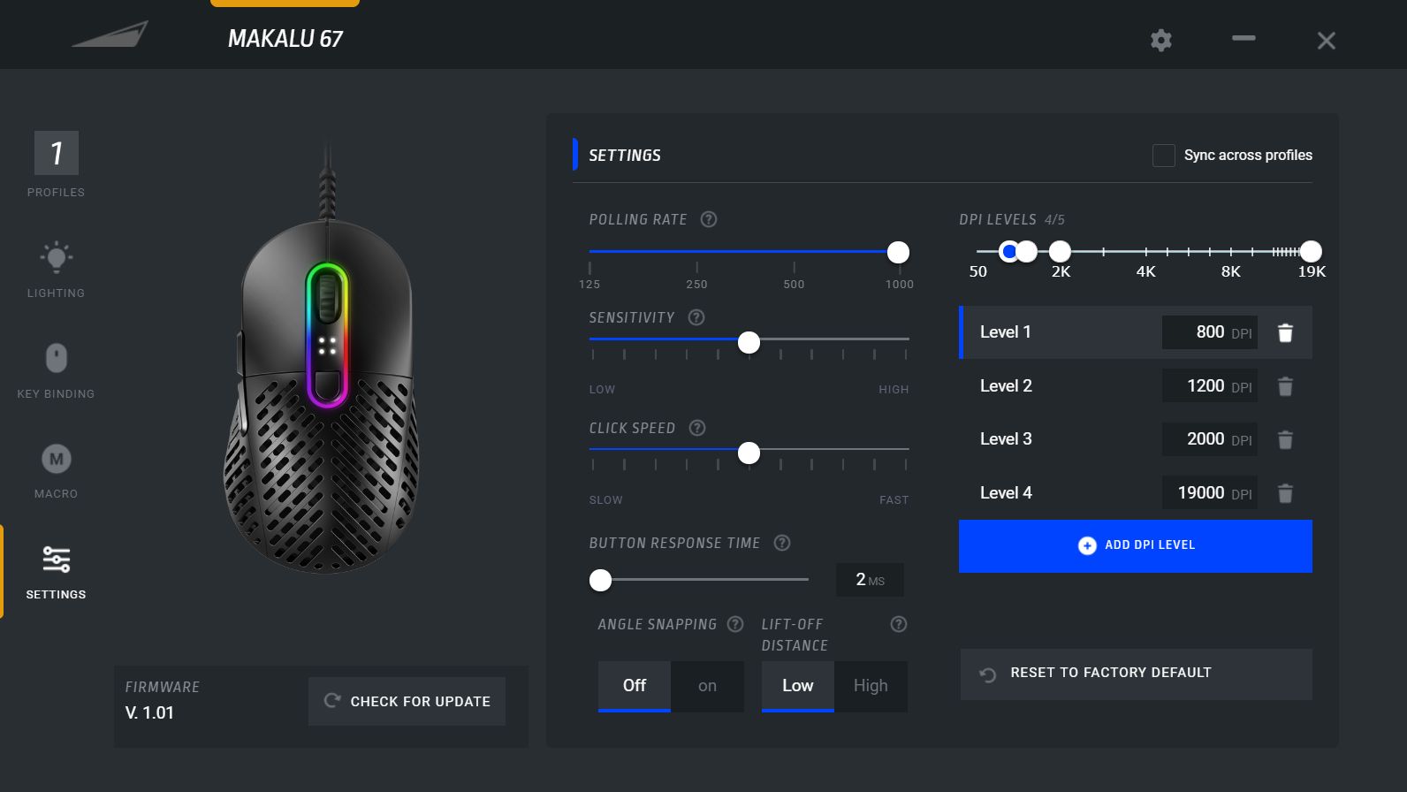Select the Level 3 row label
This screenshot has width=1407, height=792.
1006,439
